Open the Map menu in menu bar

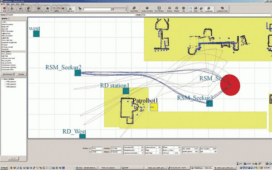[8, 4]
